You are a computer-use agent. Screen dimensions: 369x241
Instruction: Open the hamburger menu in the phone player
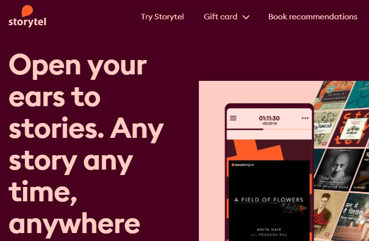point(233,118)
